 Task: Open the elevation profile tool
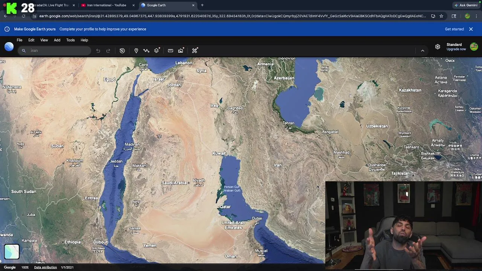click(x=181, y=50)
